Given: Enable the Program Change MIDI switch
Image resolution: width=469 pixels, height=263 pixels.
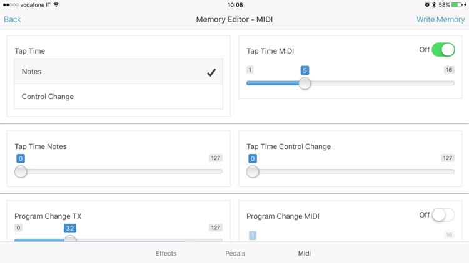Looking at the screenshot, I should coord(443,215).
